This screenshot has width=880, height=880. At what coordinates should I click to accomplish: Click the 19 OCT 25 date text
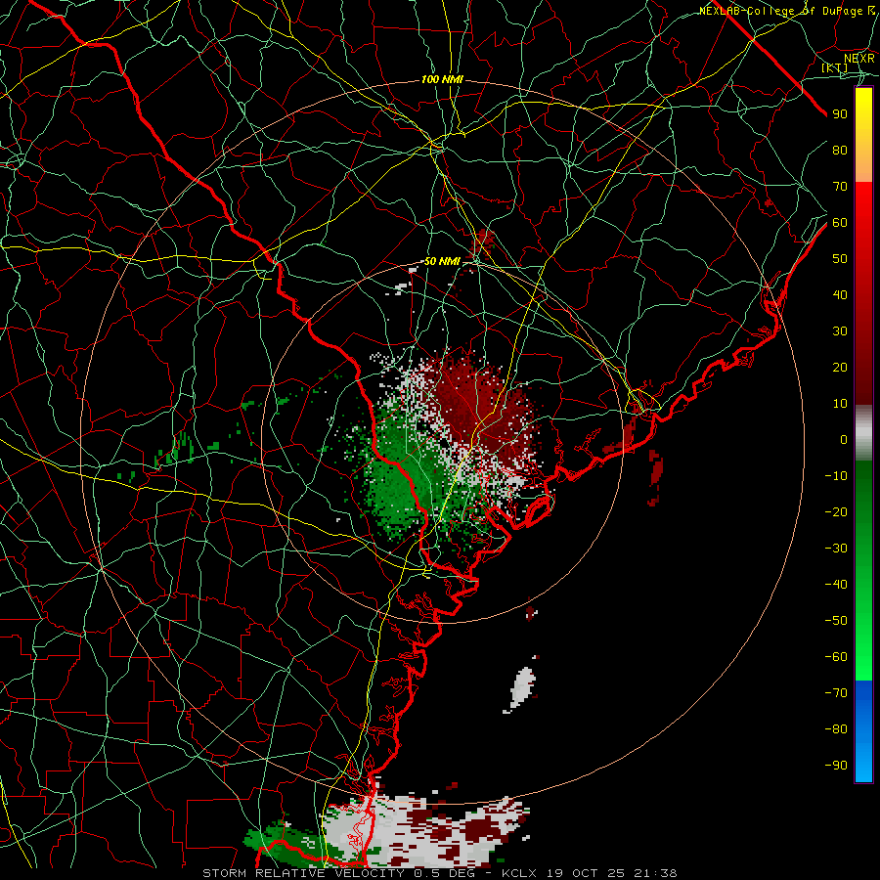pyautogui.click(x=585, y=873)
